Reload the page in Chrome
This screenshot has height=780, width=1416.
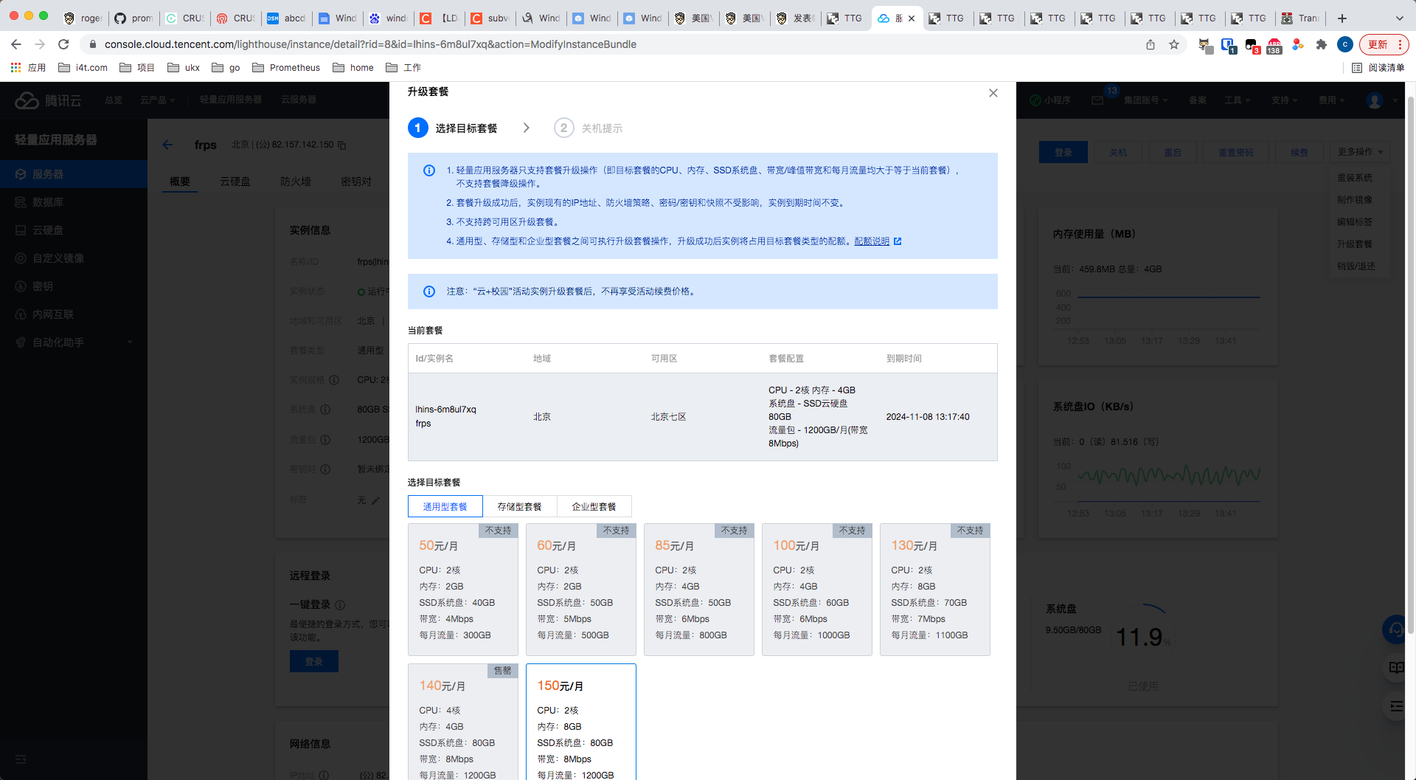pos(63,44)
